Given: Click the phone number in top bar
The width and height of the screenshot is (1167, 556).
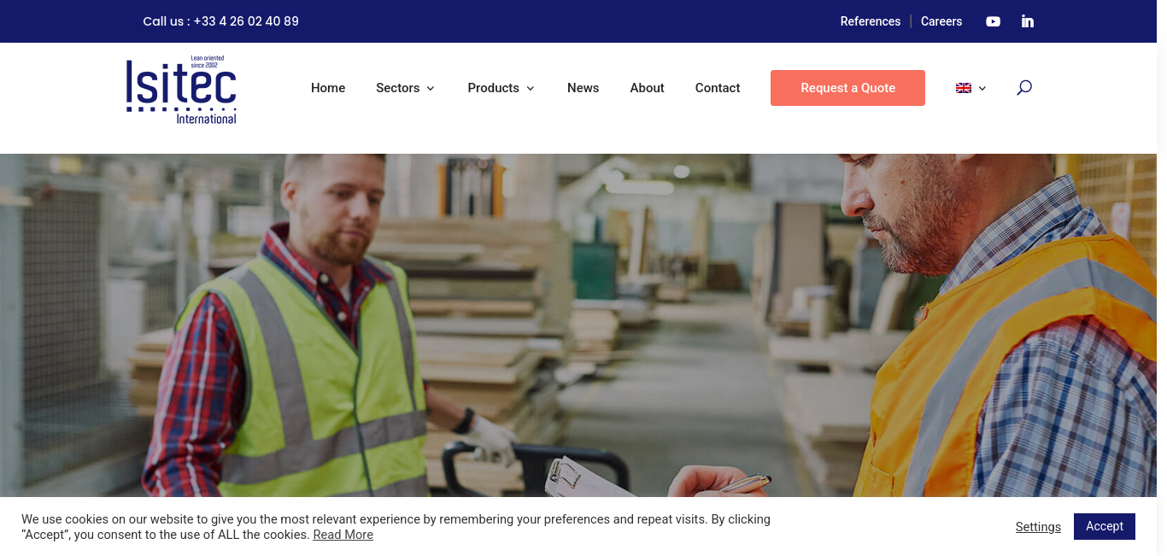Looking at the screenshot, I should 246,21.
